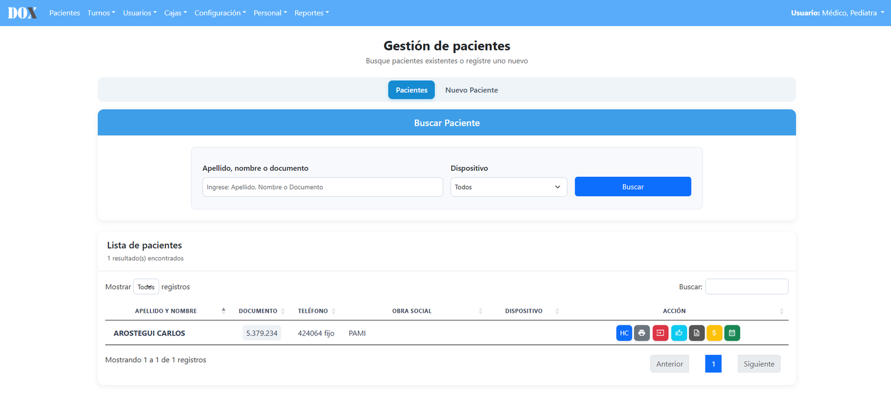Open the Dispositivo dropdown set to Todos
Image resolution: width=891 pixels, height=420 pixels.
(509, 187)
